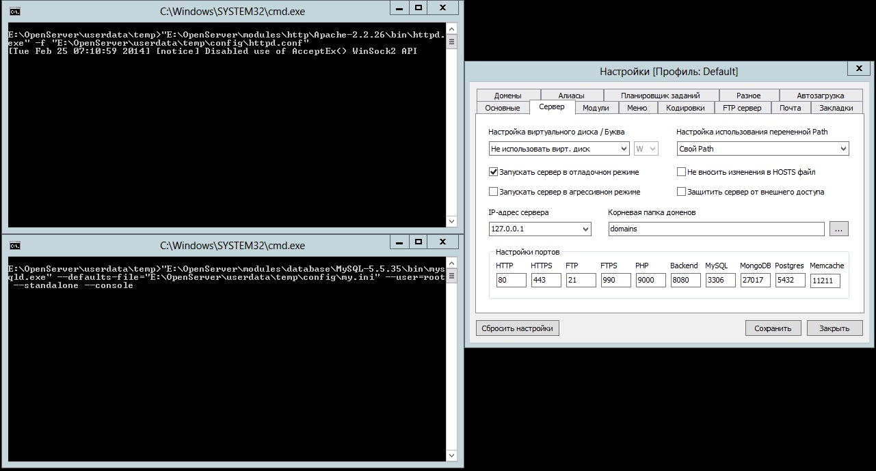Disable Запускать сервер в отладочном режиме checkbox
This screenshot has width=876, height=471.
coord(494,173)
